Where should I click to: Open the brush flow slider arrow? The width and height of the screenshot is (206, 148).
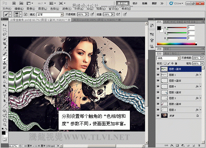tap(113, 14)
